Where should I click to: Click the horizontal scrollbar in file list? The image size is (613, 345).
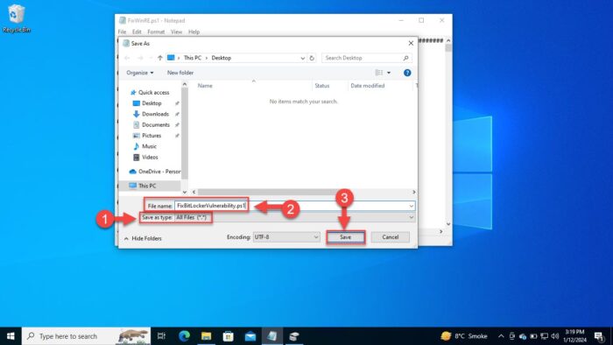click(269, 192)
